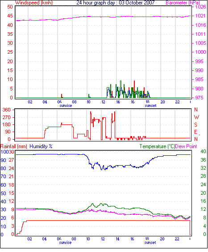
Task: Click the Windspeed (kmh) axis label
Action: (34, 3)
